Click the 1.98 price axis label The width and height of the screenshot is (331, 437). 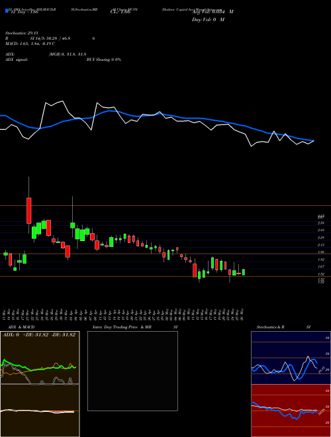coord(320,252)
